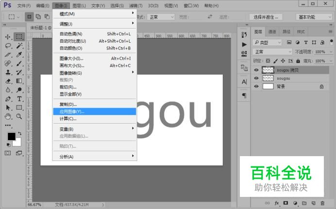This screenshot has height=209, width=336.
Task: Select the Rectangular Marquee tool
Action: [x=19, y=36]
